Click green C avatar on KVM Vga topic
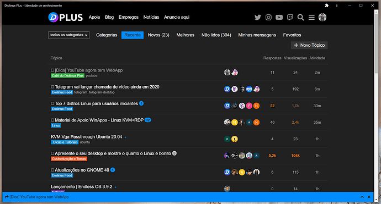Screen dimensions: 381x204 click(227, 139)
